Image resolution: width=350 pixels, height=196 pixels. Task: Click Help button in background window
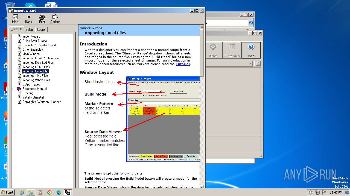(x=251, y=50)
